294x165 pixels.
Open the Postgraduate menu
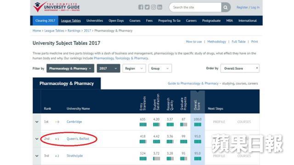(211, 21)
